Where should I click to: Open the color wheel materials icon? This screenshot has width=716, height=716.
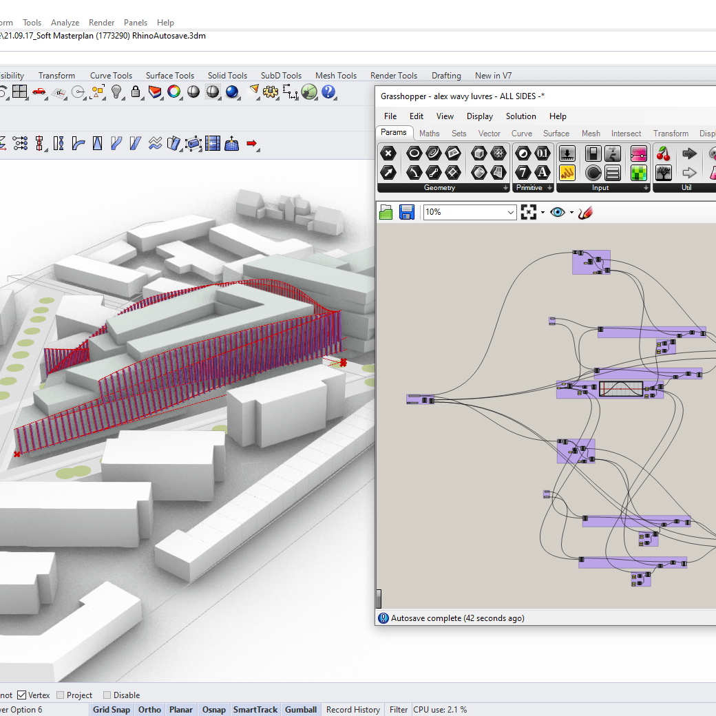(174, 92)
